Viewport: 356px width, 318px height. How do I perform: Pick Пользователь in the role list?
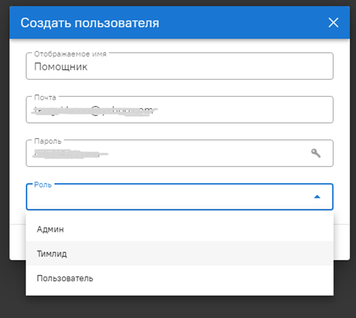(65, 278)
